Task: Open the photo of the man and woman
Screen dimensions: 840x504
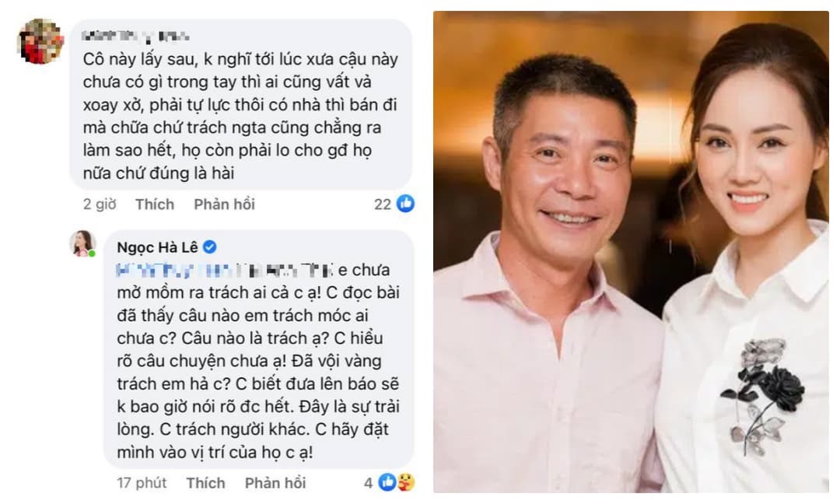Action: tap(631, 252)
